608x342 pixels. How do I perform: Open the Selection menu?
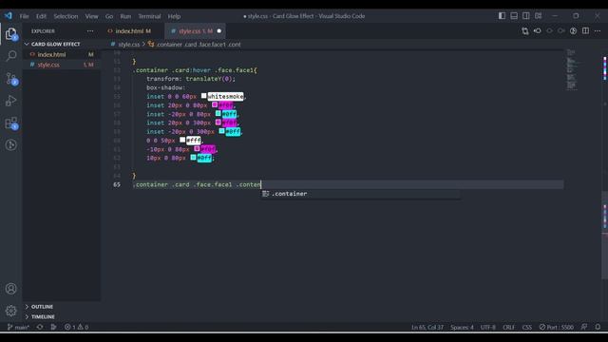[x=66, y=16]
